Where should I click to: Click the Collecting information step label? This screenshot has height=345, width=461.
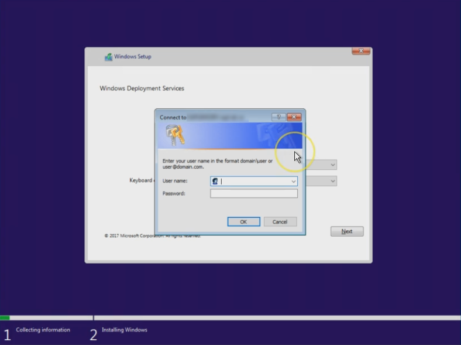tap(43, 330)
